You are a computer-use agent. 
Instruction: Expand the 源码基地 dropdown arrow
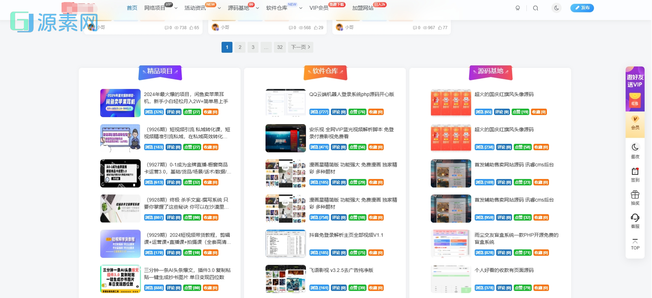pyautogui.click(x=257, y=8)
